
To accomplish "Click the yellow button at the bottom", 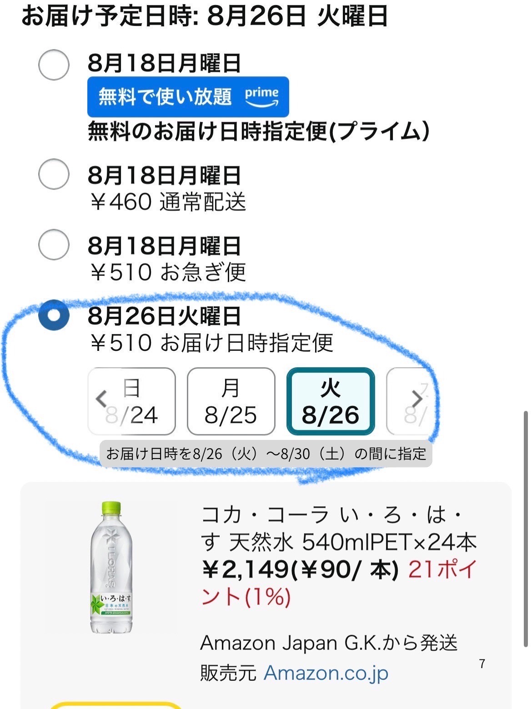I will (x=115, y=705).
